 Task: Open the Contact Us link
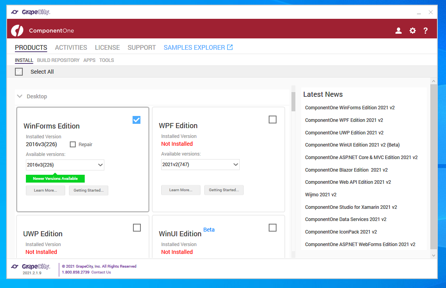tap(101, 272)
